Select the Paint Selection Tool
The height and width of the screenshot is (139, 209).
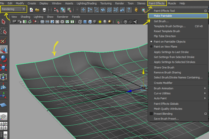pyautogui.click(x=3, y=40)
